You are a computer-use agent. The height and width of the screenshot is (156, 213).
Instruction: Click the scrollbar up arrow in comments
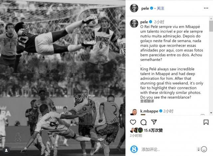(x=211, y=18)
